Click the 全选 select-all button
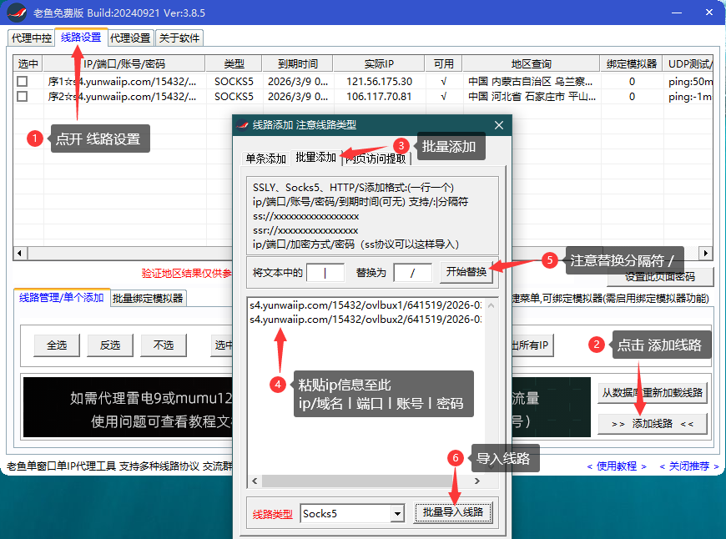726x539 pixels. click(56, 345)
